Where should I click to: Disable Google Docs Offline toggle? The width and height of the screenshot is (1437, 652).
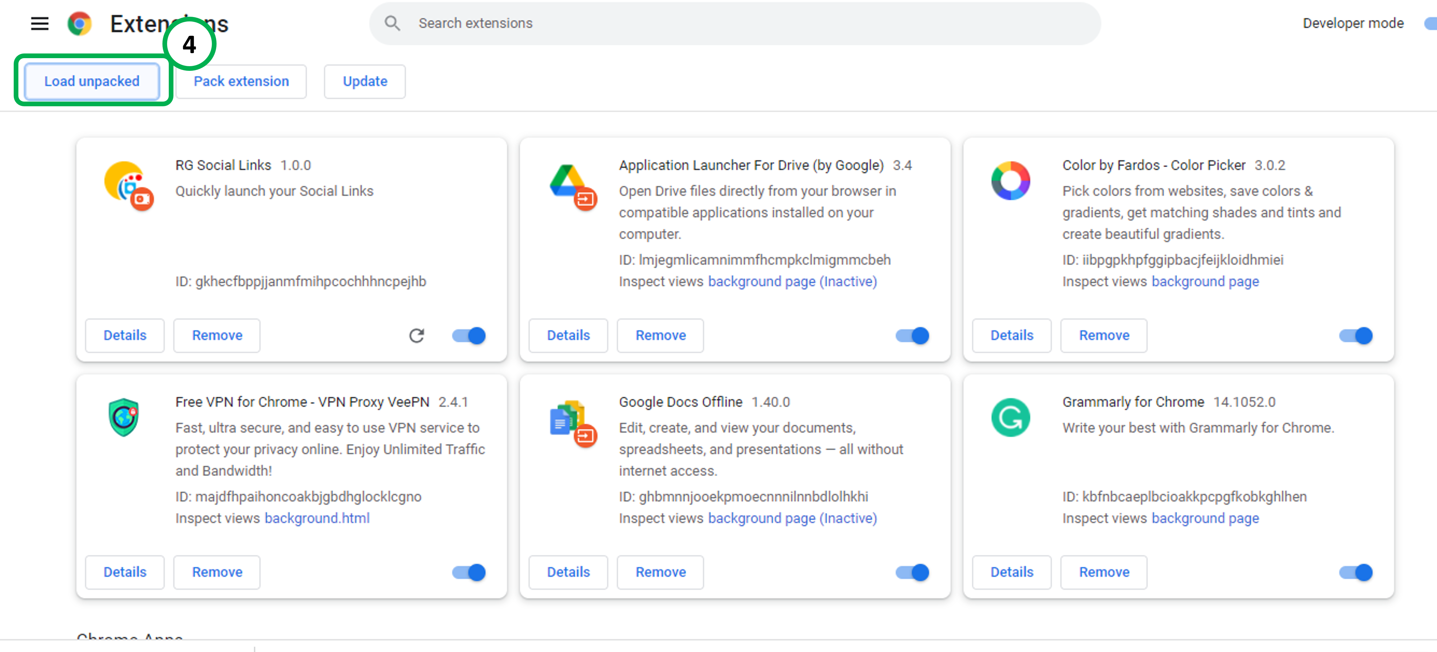pyautogui.click(x=913, y=572)
